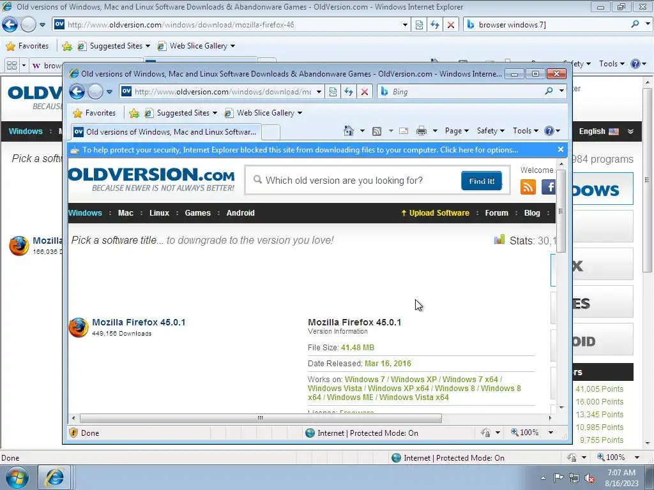The image size is (654, 490).
Task: Open Safety dropdown menu in front window
Action: [490, 131]
